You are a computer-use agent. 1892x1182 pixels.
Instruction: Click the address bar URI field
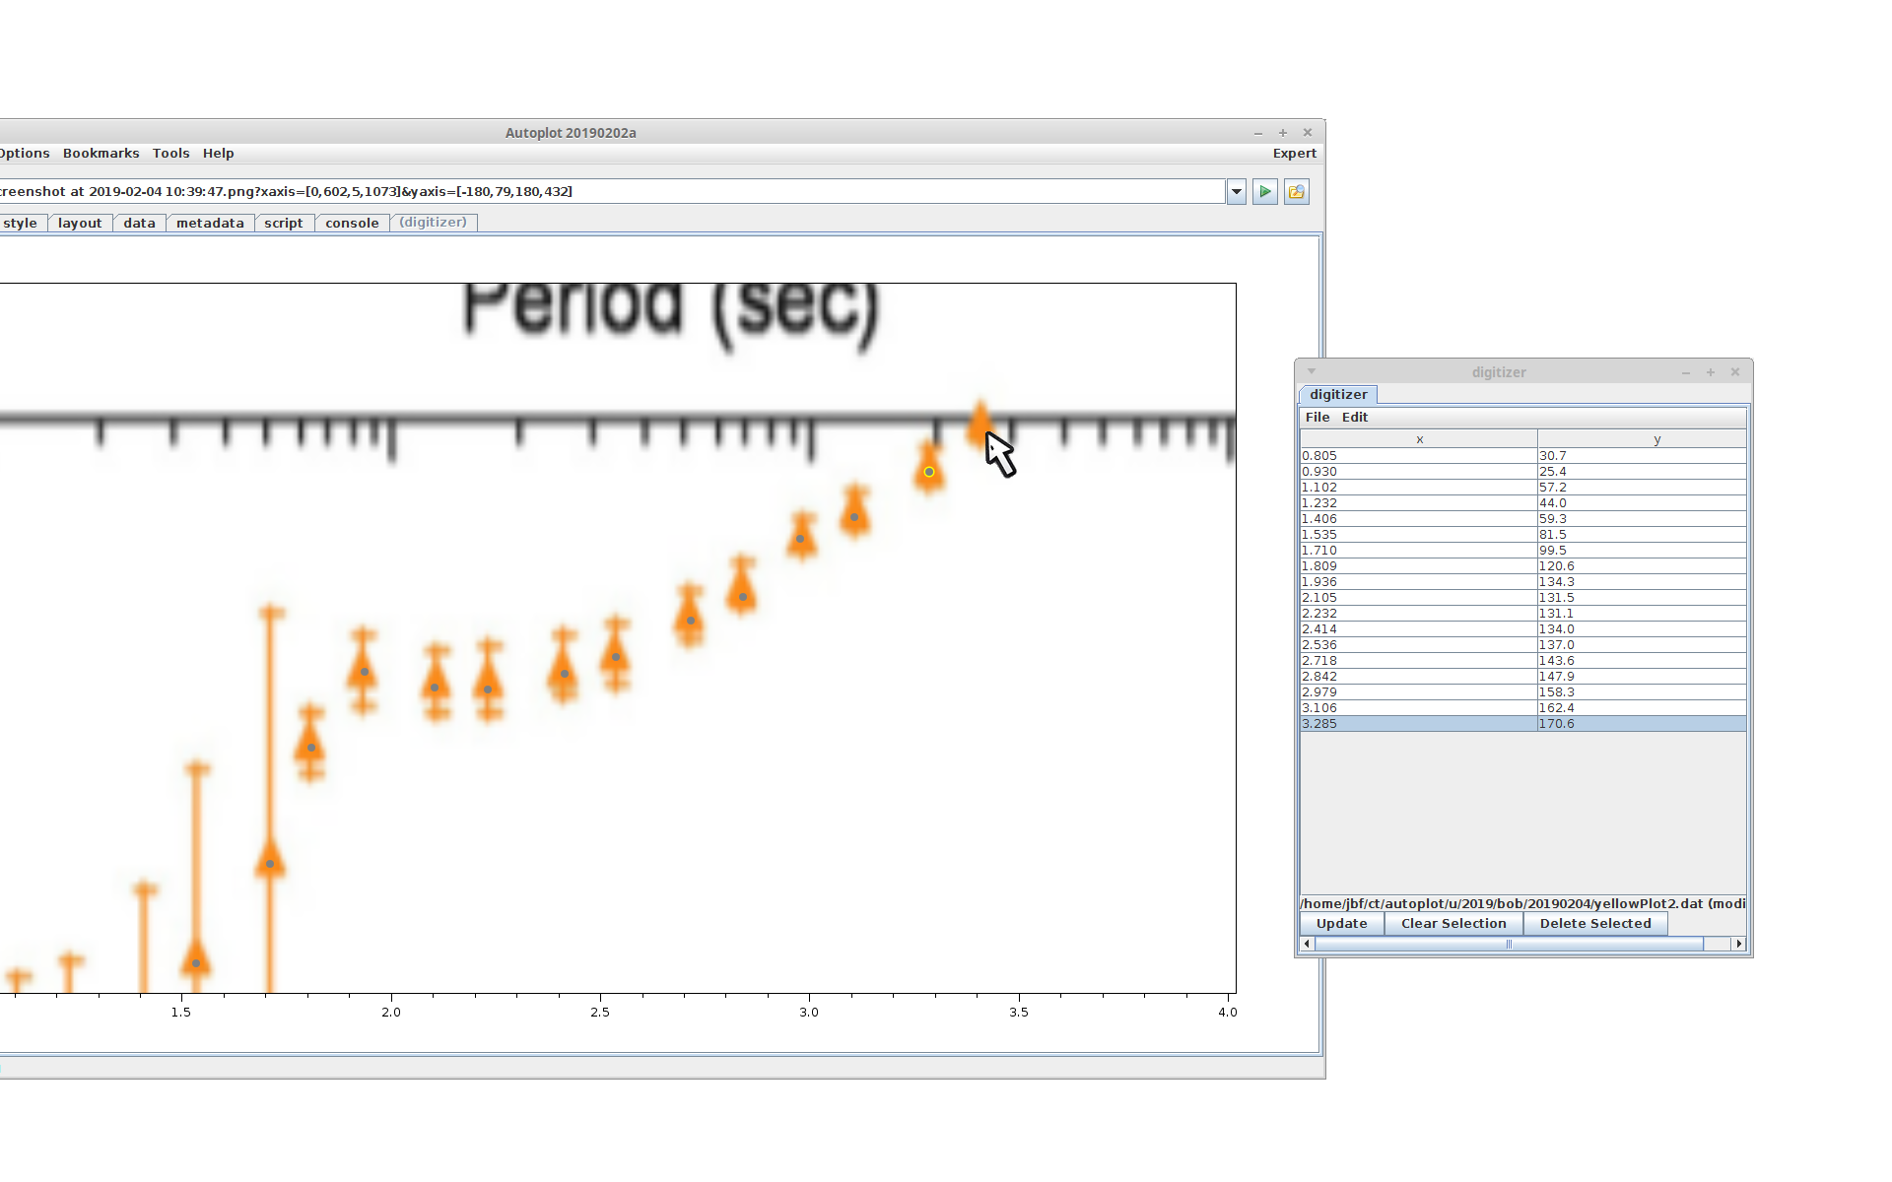(611, 192)
